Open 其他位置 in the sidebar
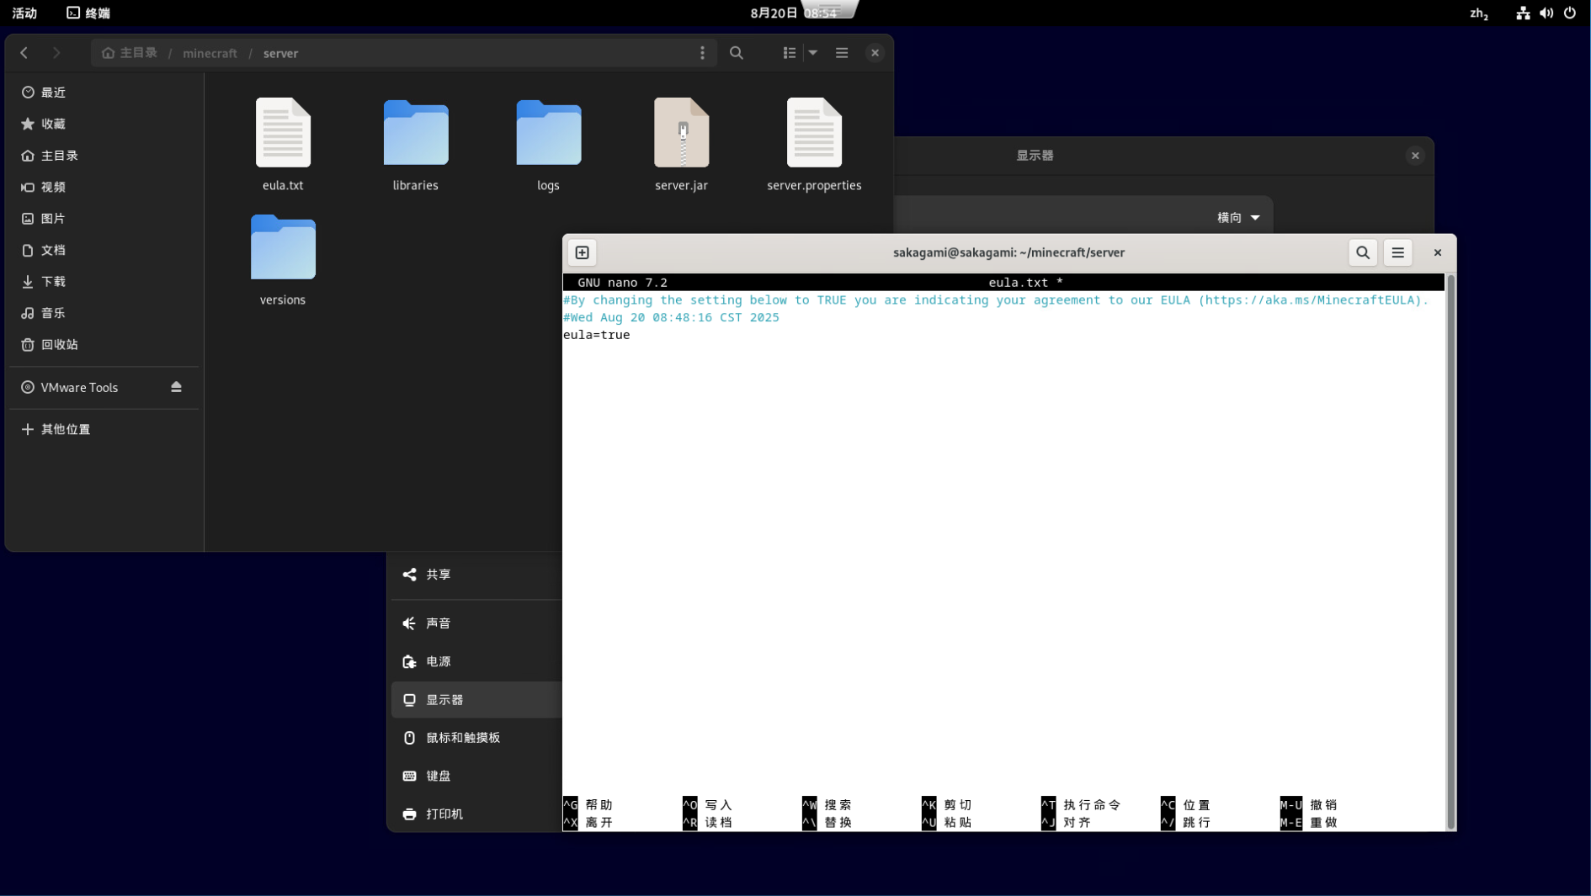The height and width of the screenshot is (896, 1591). (x=65, y=429)
